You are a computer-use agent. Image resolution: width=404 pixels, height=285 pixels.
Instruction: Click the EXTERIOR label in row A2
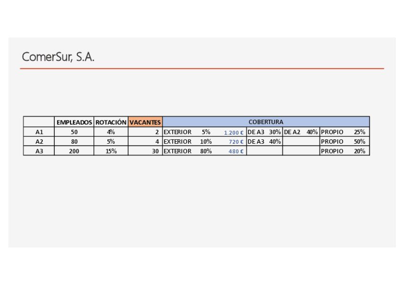pyautogui.click(x=178, y=141)
